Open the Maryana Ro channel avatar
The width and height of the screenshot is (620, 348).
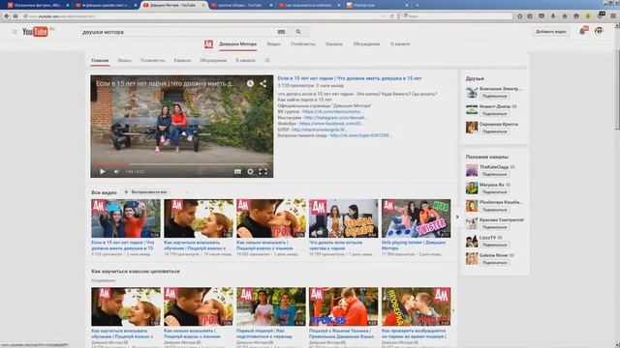472,188
